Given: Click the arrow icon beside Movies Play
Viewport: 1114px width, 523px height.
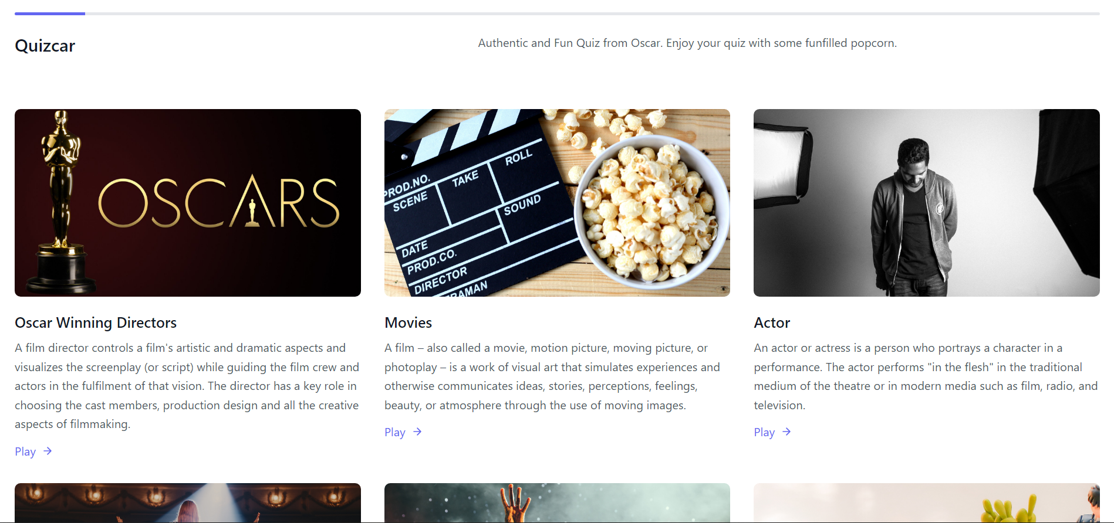Looking at the screenshot, I should pos(417,432).
